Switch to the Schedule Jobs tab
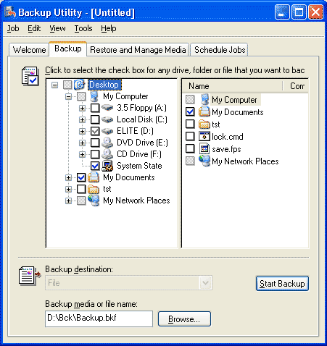 [220, 50]
